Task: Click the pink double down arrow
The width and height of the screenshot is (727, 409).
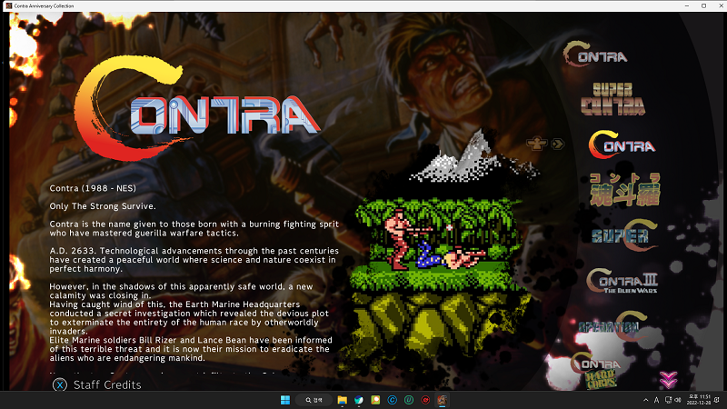Action: point(668,380)
